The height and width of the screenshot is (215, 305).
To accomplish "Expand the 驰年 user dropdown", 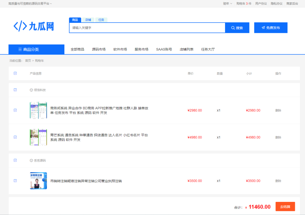I will (228, 4).
